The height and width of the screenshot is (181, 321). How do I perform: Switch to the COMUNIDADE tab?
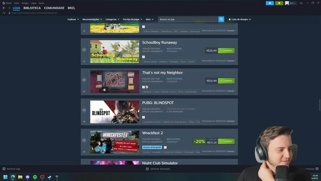(x=54, y=8)
